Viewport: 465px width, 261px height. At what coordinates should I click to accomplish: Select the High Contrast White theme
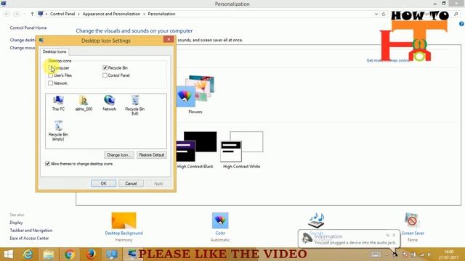tap(241, 150)
